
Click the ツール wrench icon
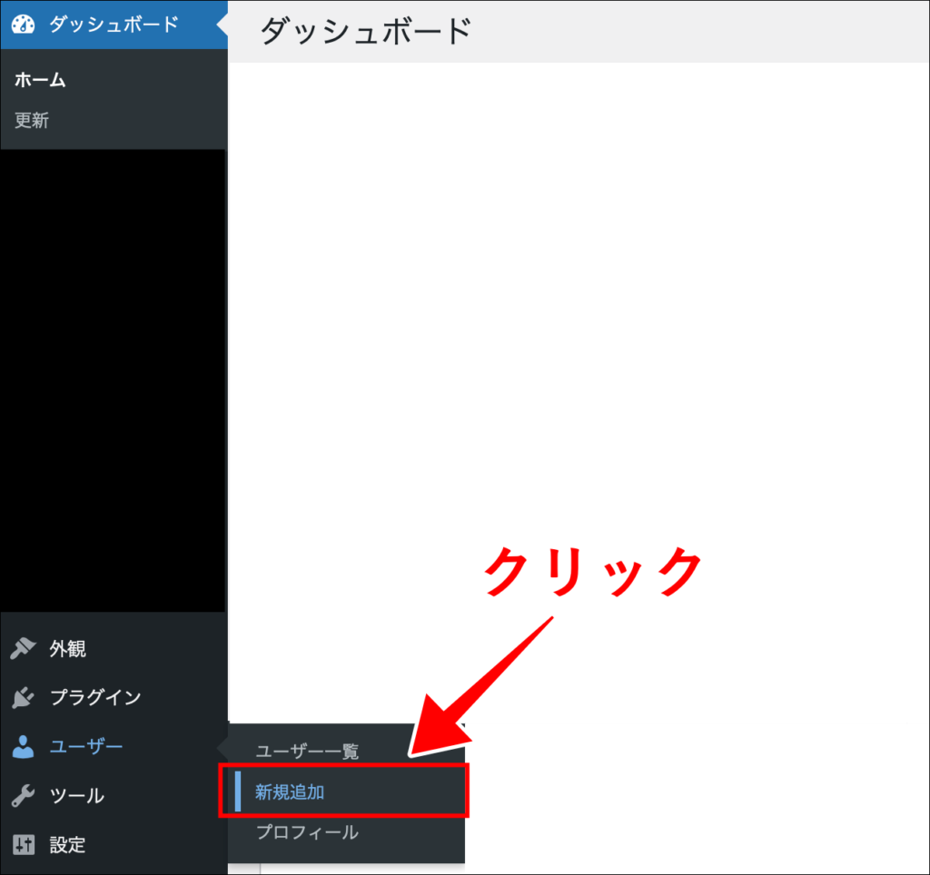(x=23, y=795)
